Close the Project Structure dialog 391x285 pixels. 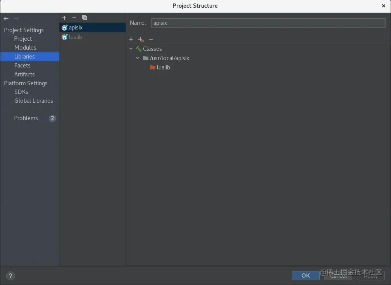pyautogui.click(x=384, y=6)
